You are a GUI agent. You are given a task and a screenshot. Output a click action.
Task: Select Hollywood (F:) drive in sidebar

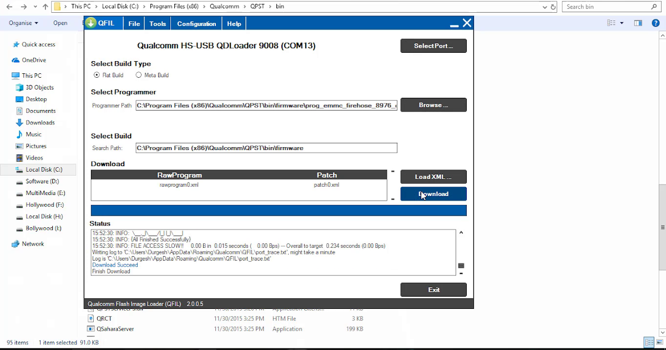click(x=44, y=204)
